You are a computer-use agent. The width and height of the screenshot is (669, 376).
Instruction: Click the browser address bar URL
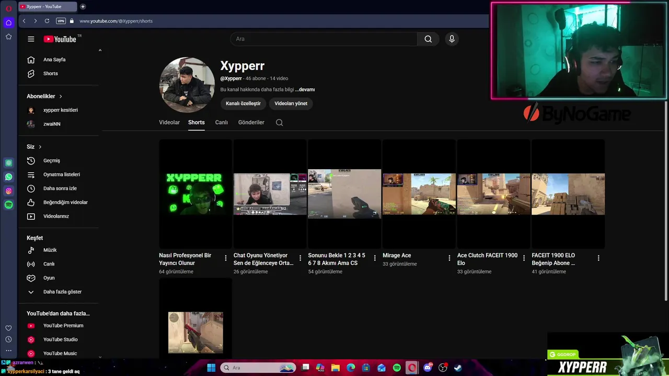coord(116,21)
